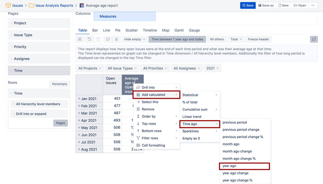The width and height of the screenshot is (323, 184).
Task: Open the Total dropdown
Action: coord(236,39)
